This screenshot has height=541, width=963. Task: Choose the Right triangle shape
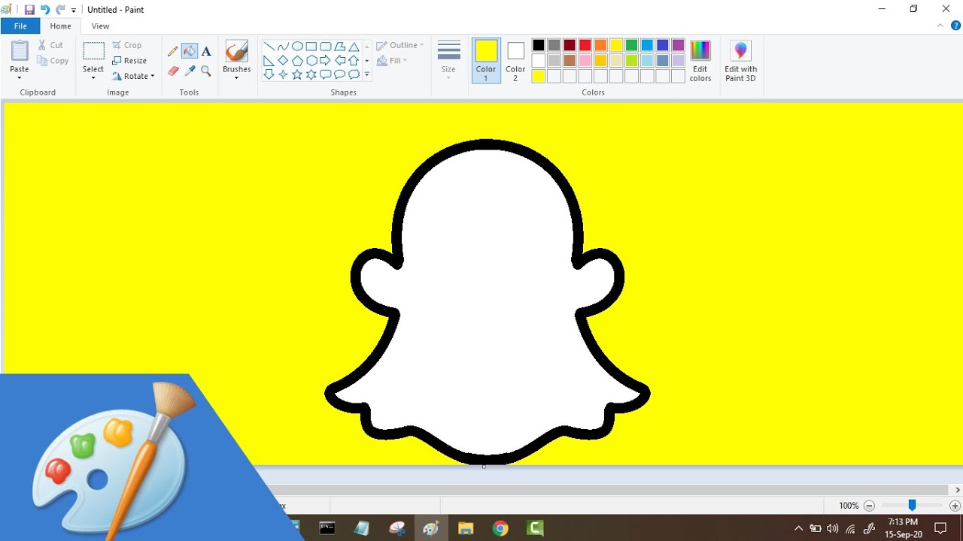[x=269, y=60]
